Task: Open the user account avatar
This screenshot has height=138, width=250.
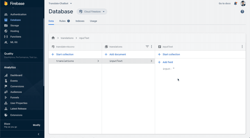Action: tap(243, 3)
